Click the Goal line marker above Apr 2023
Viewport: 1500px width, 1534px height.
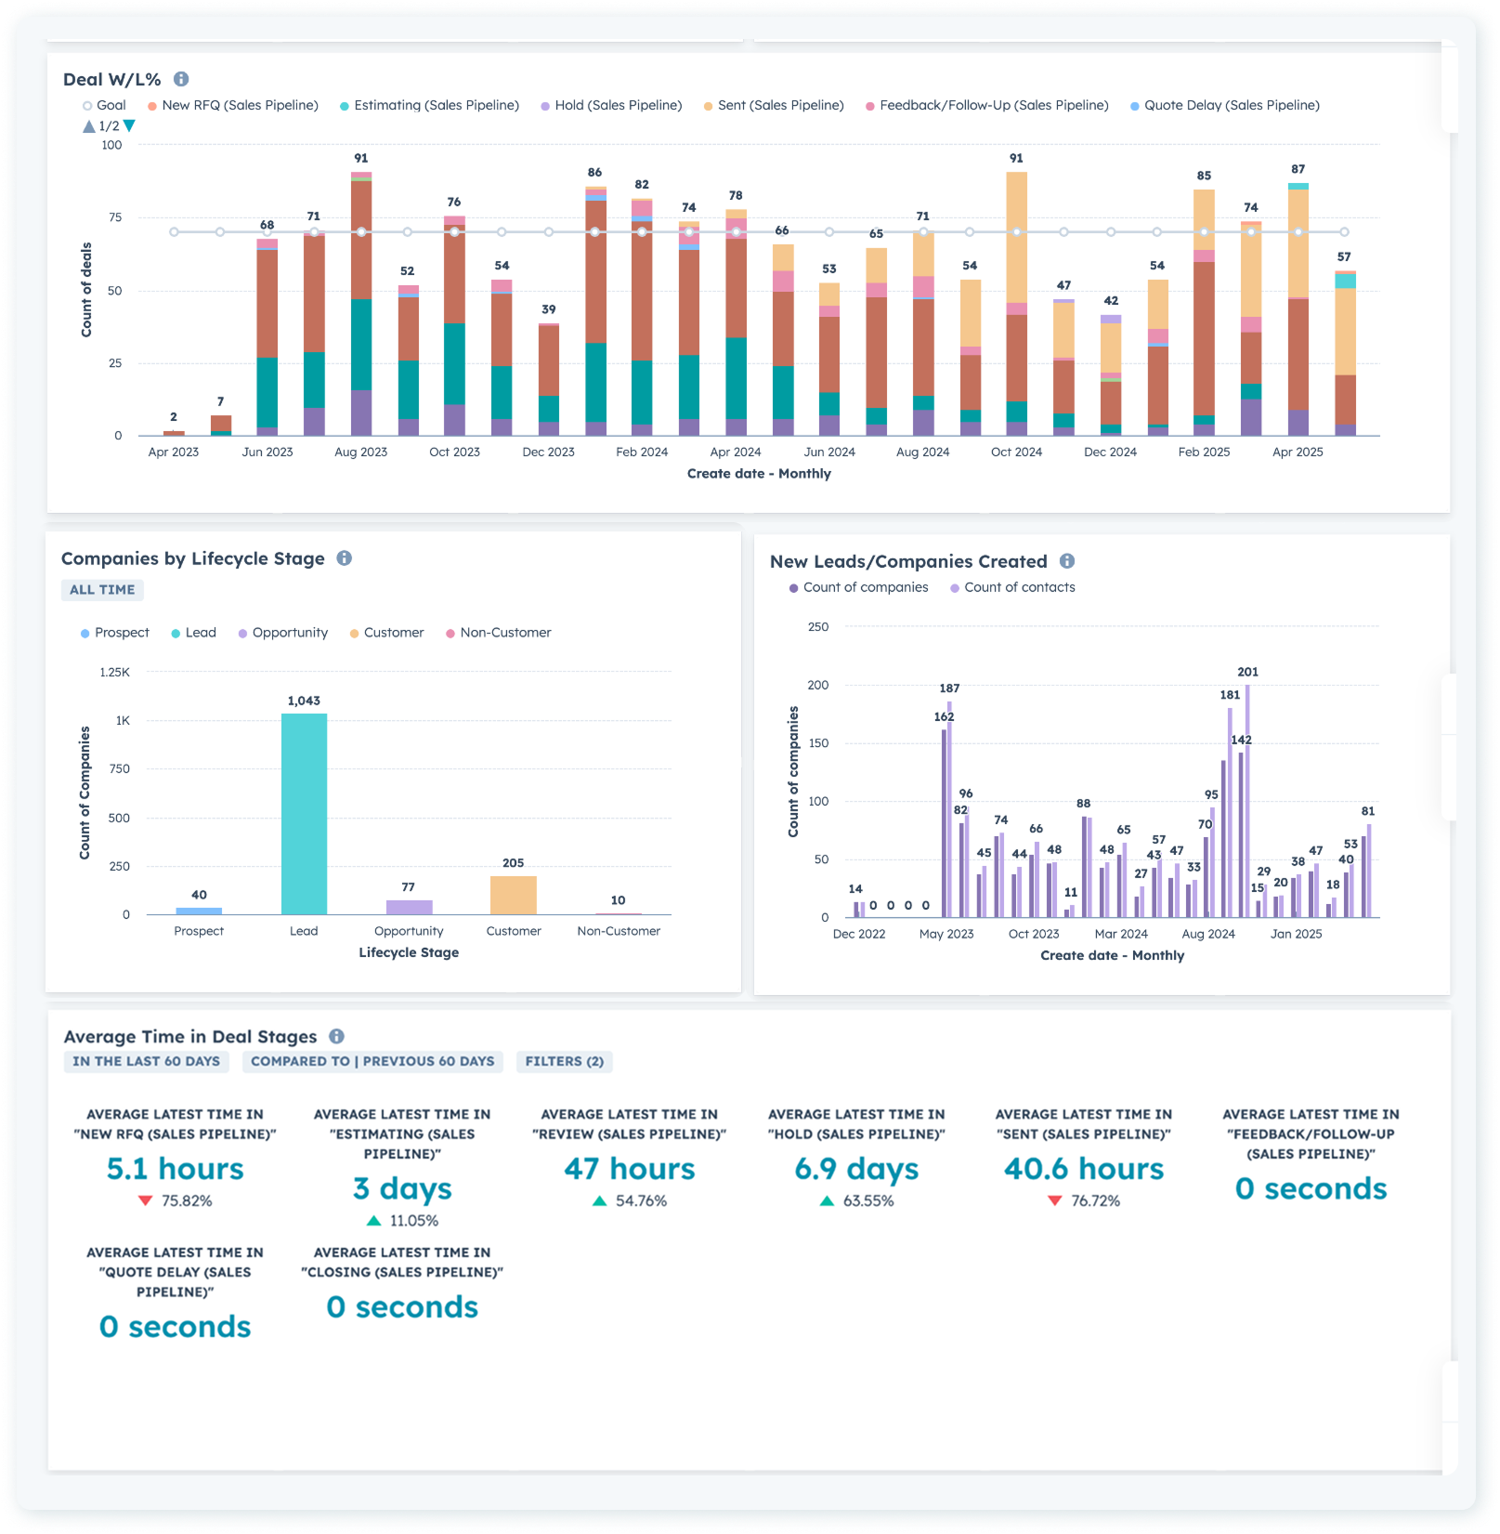point(174,231)
